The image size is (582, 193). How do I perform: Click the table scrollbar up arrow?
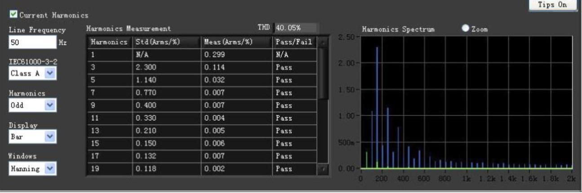coord(323,42)
